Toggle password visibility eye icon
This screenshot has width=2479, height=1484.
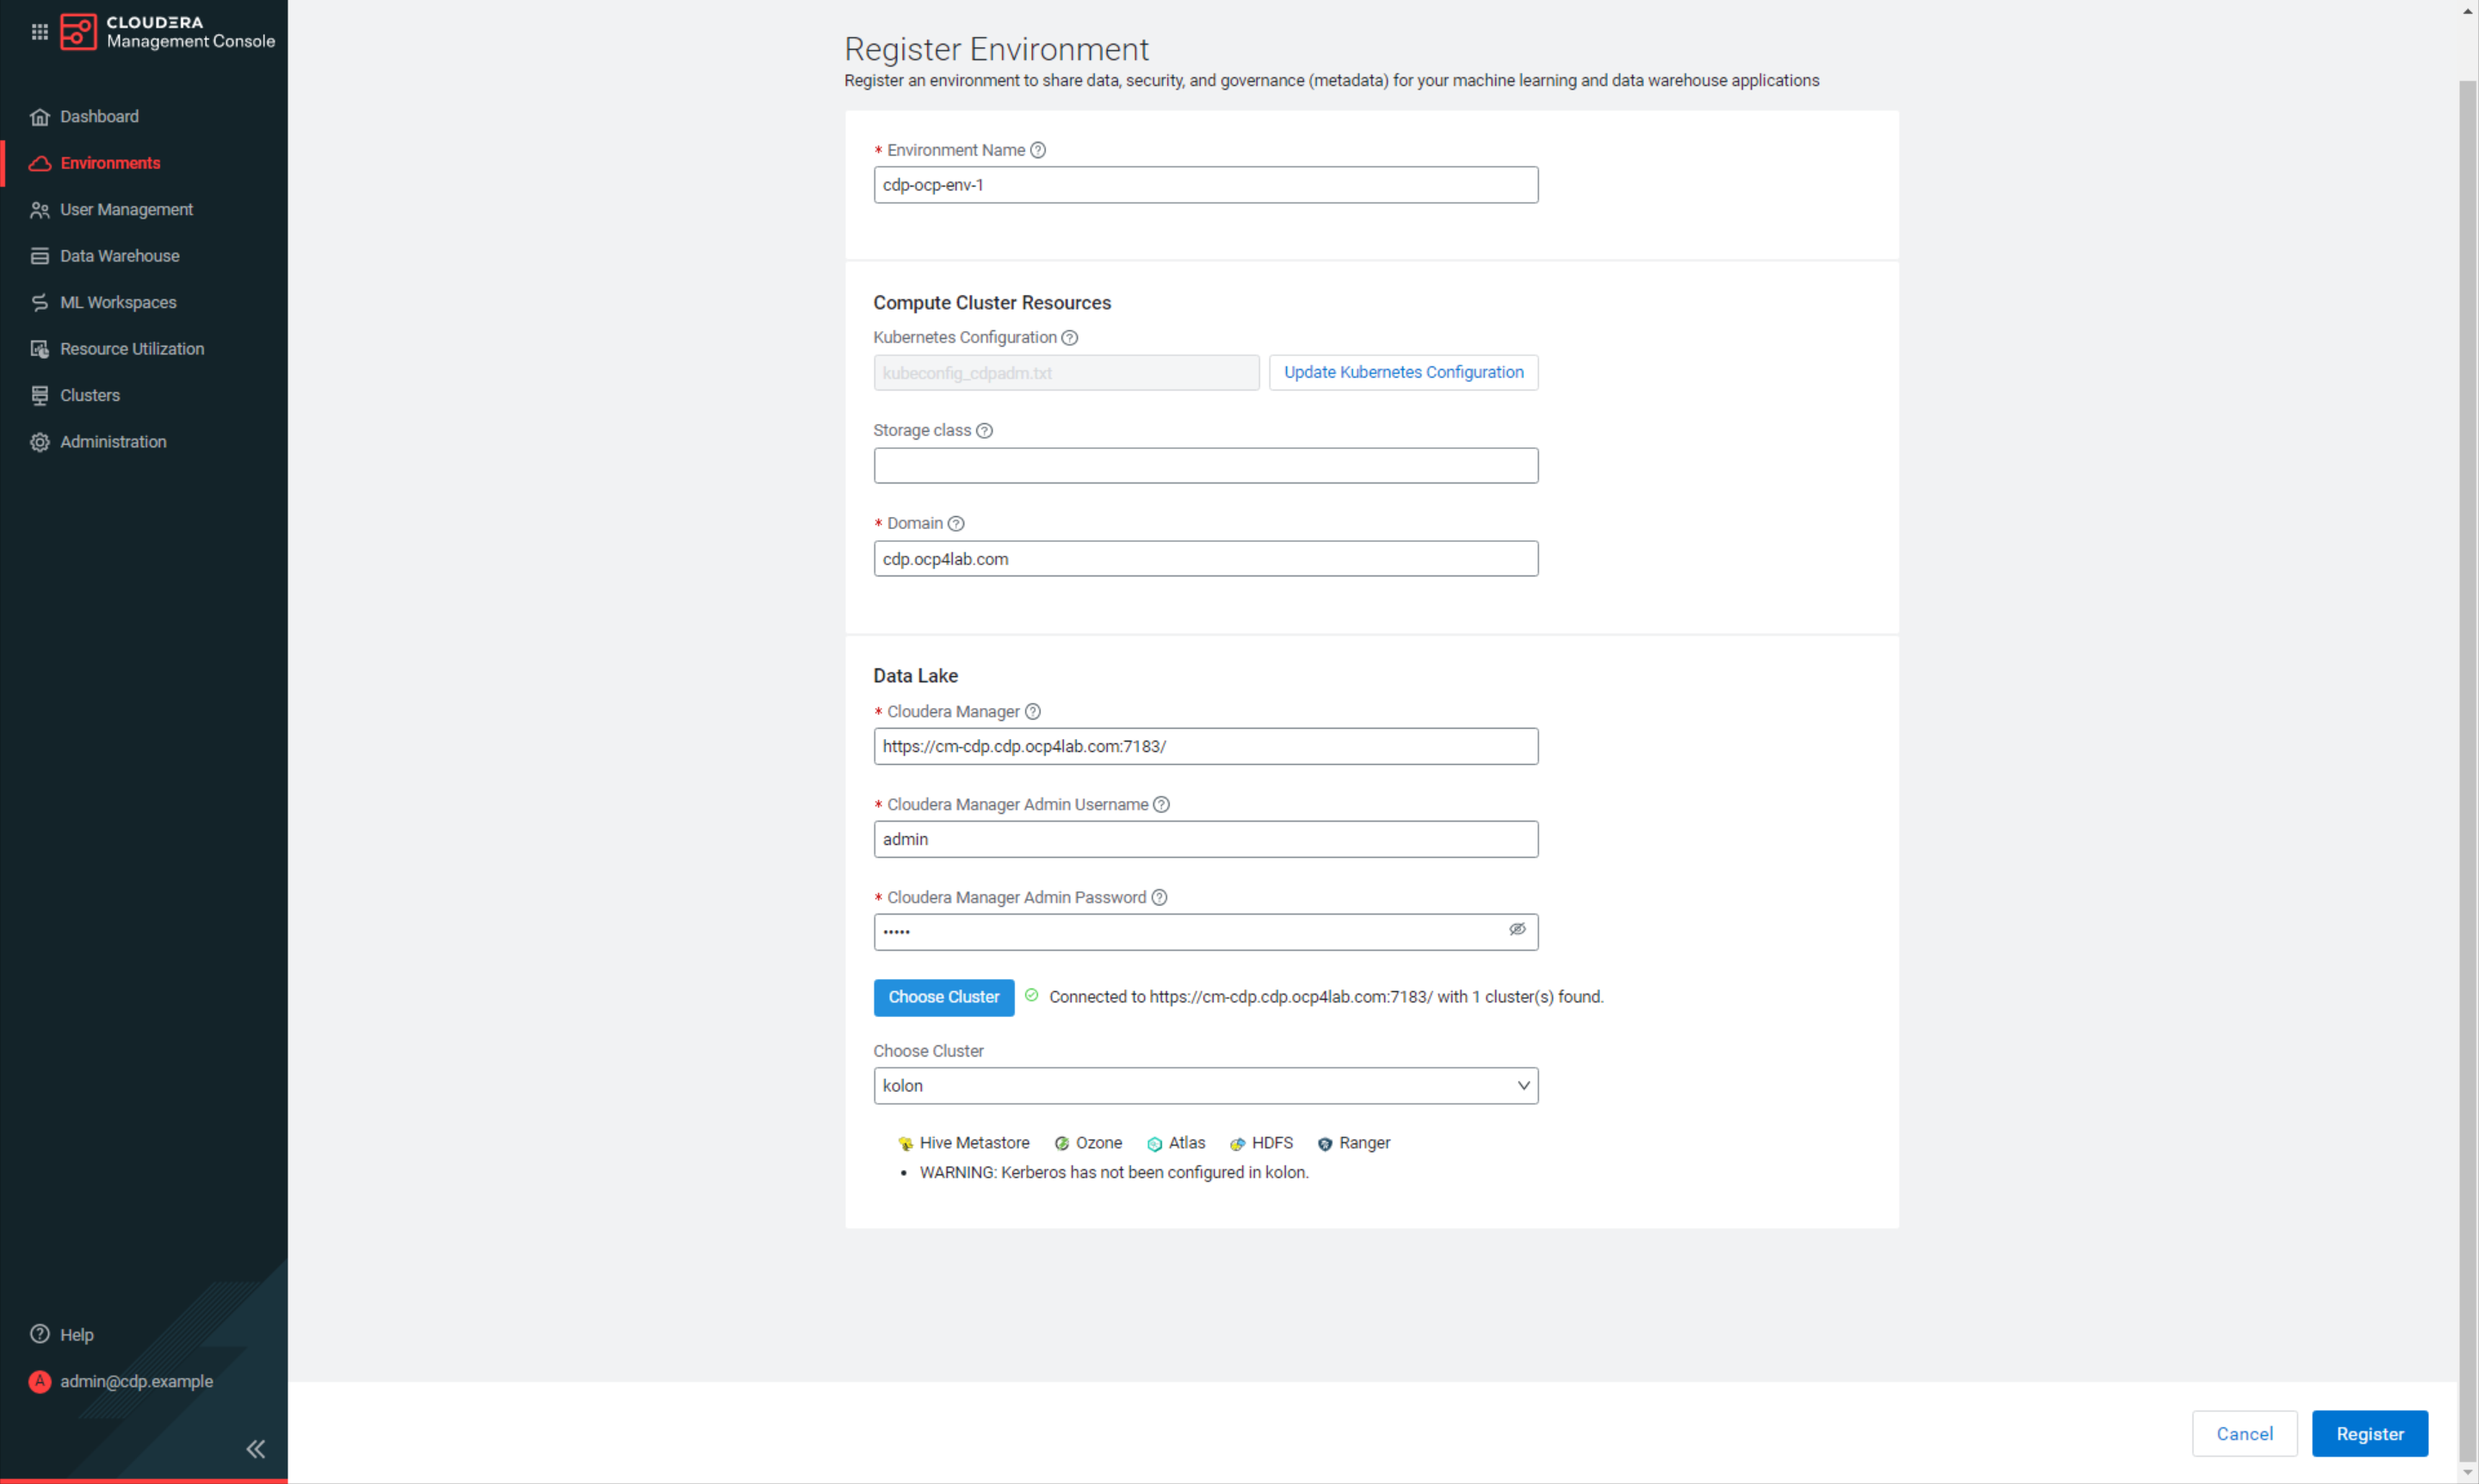1517,930
